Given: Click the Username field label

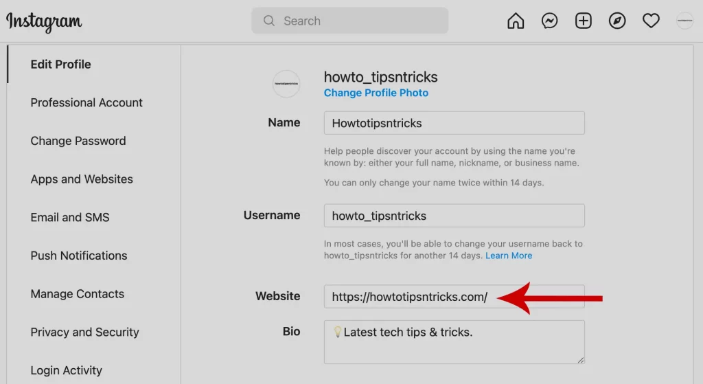Looking at the screenshot, I should [x=272, y=215].
